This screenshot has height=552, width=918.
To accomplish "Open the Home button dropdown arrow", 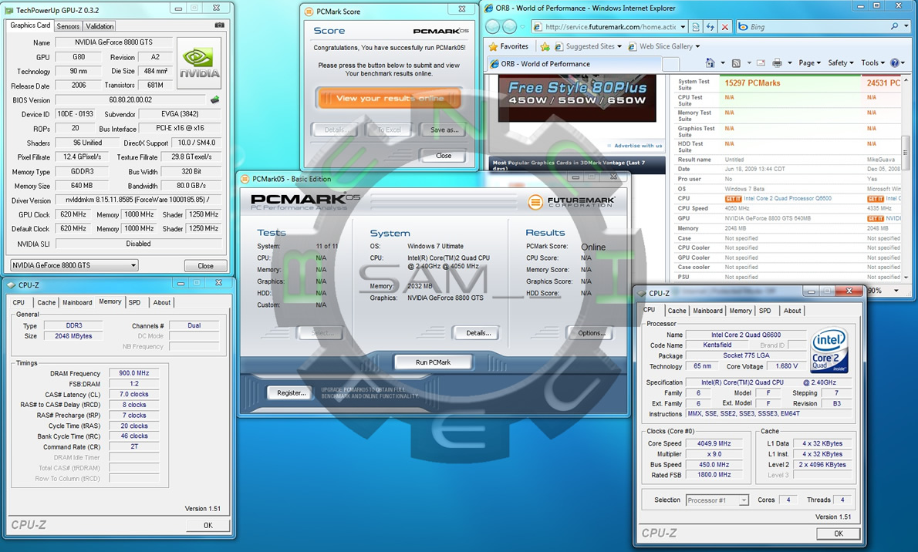I will click(x=723, y=62).
